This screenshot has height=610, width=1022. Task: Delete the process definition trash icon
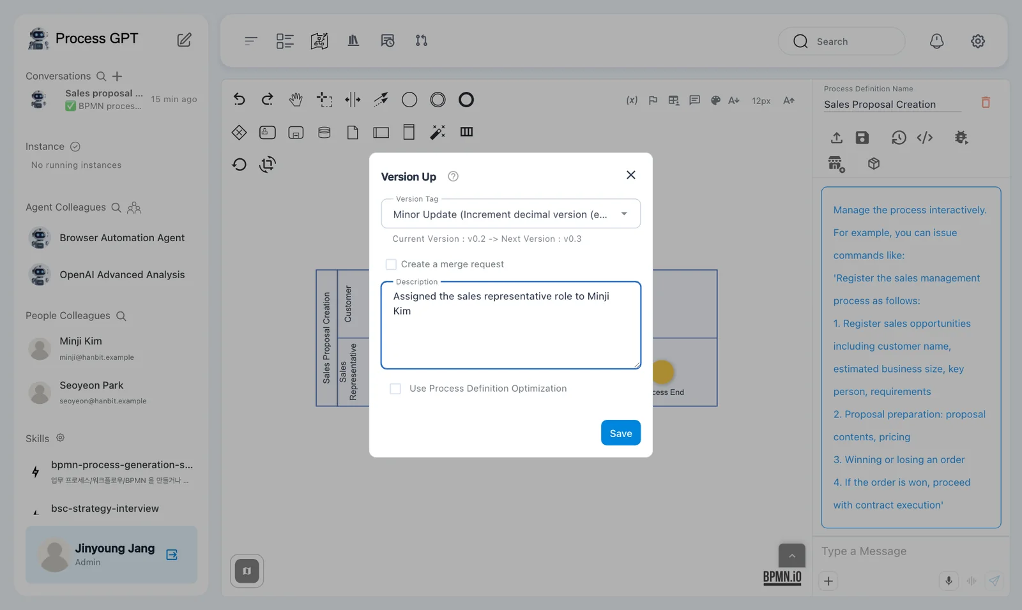[x=986, y=102]
